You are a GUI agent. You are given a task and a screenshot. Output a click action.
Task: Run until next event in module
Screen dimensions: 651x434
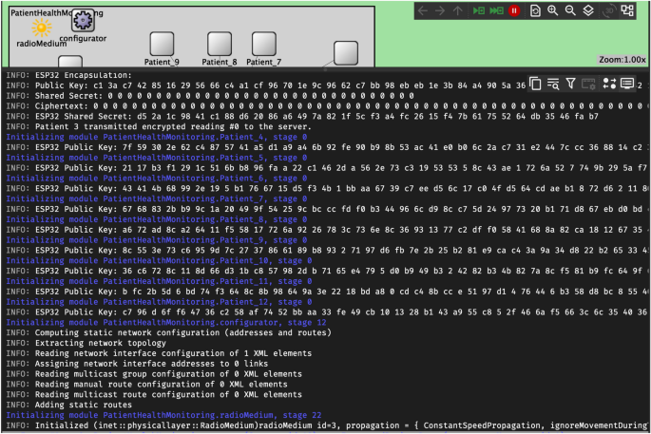click(x=479, y=10)
